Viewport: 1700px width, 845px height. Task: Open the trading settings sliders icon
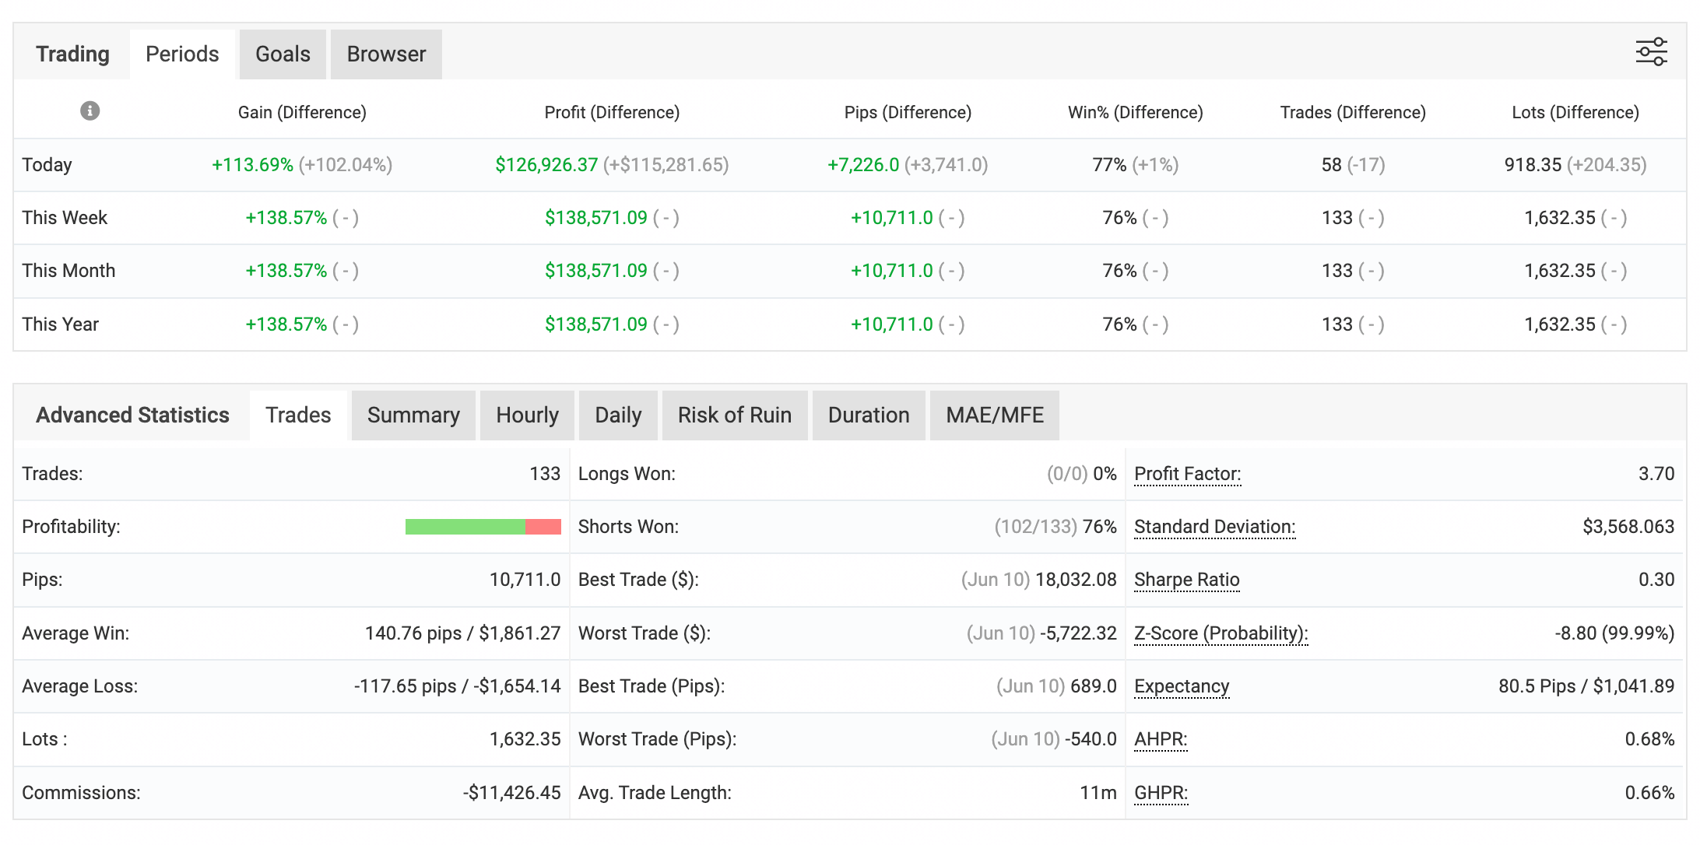(x=1650, y=52)
